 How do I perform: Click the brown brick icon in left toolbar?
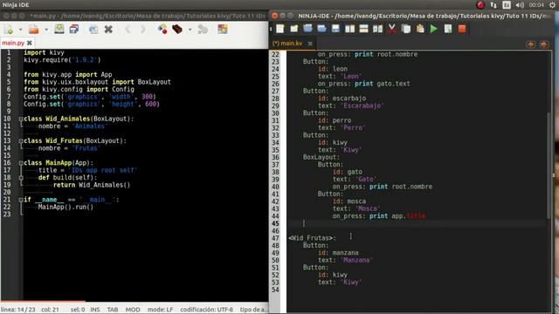click(x=177, y=29)
